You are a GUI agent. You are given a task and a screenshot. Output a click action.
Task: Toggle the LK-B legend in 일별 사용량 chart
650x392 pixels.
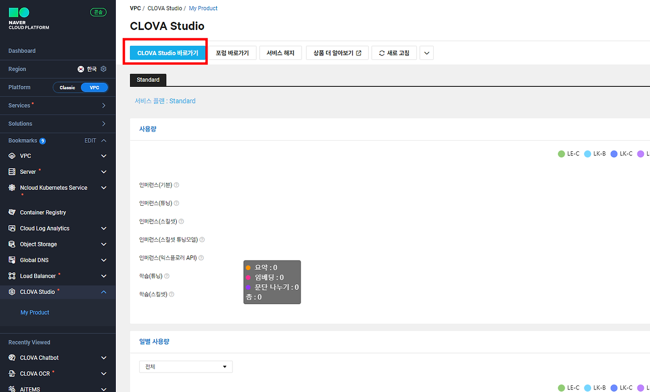pyautogui.click(x=595, y=388)
